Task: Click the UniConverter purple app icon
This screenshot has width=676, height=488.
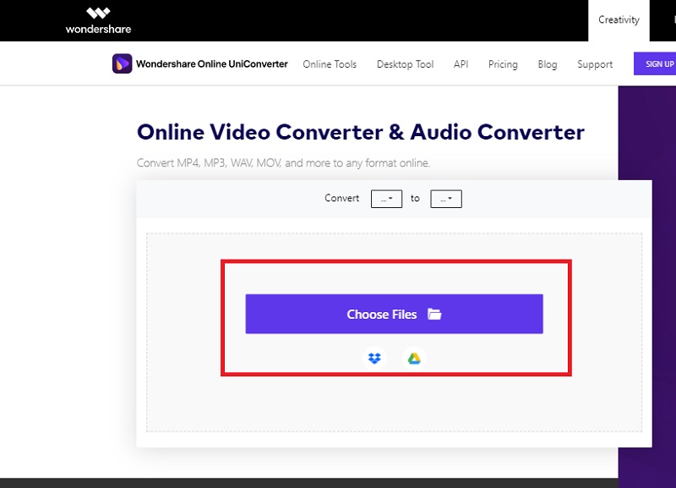Action: point(122,64)
